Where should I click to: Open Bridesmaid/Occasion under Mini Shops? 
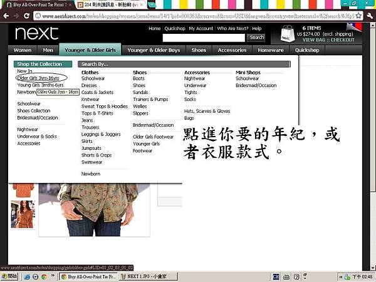(x=256, y=85)
